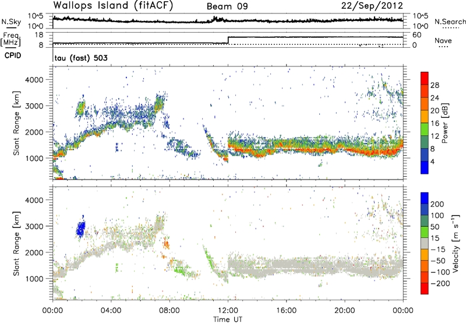Image resolution: width=466 pixels, height=323 pixels.
Task: Click the date '22/Sep/2012'
Action: [x=372, y=6]
